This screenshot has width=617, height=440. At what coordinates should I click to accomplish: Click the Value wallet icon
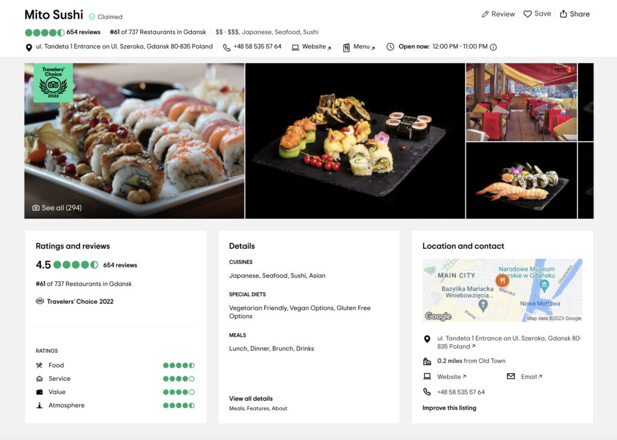click(x=39, y=392)
